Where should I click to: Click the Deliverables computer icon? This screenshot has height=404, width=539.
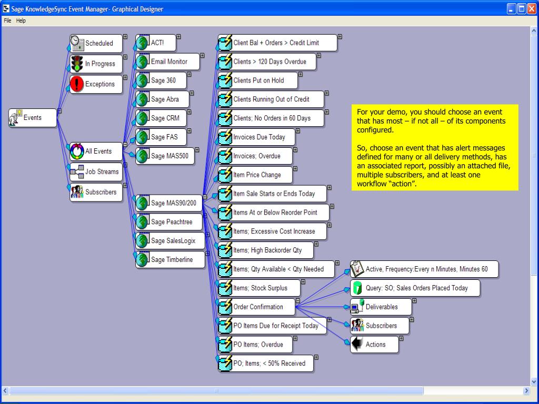357,307
